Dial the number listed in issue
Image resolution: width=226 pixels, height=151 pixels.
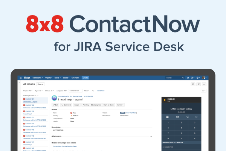pyautogui.click(x=181, y=147)
